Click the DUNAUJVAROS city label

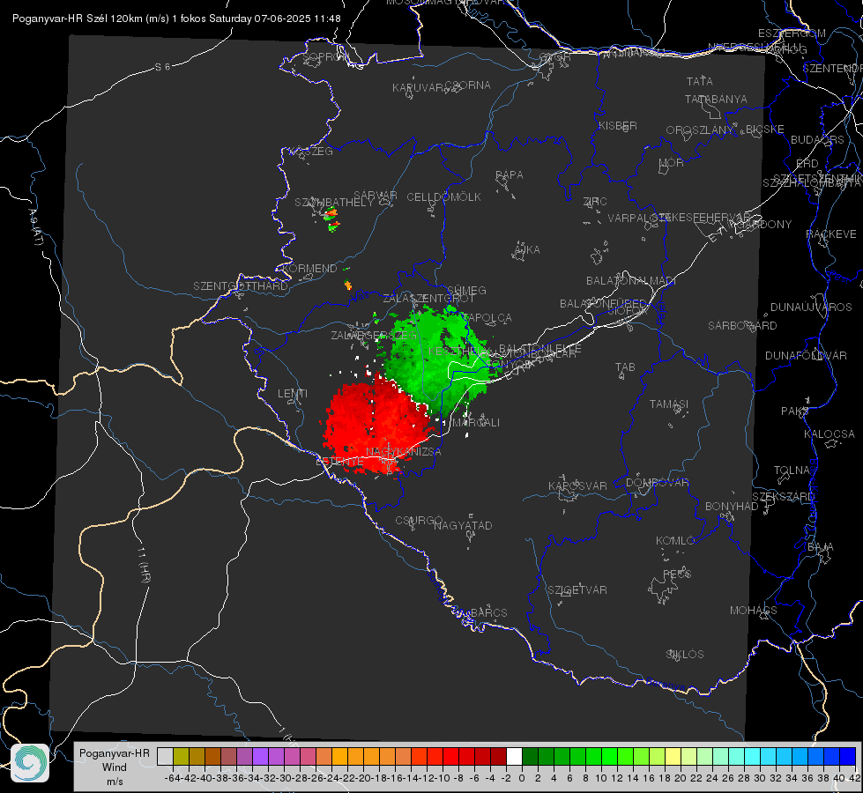(811, 308)
